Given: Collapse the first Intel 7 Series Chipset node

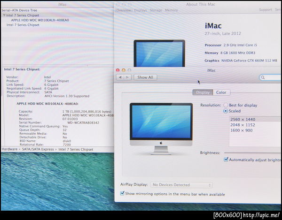Looking at the screenshot, I should coord(4,15).
